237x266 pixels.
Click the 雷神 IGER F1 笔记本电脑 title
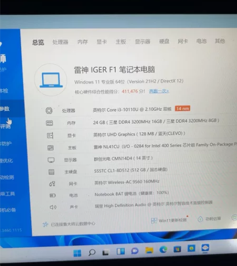pyautogui.click(x=114, y=70)
